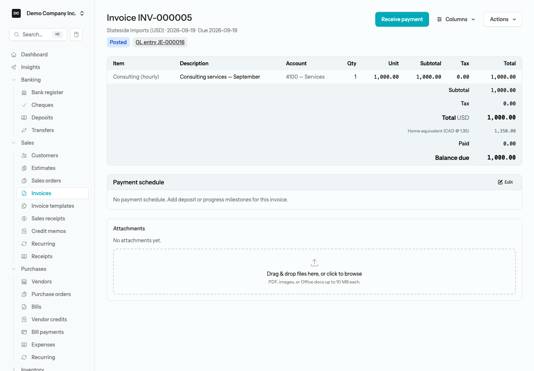Open the Dashboard home icon
Screen dimensions: 534x371
pos(14,55)
